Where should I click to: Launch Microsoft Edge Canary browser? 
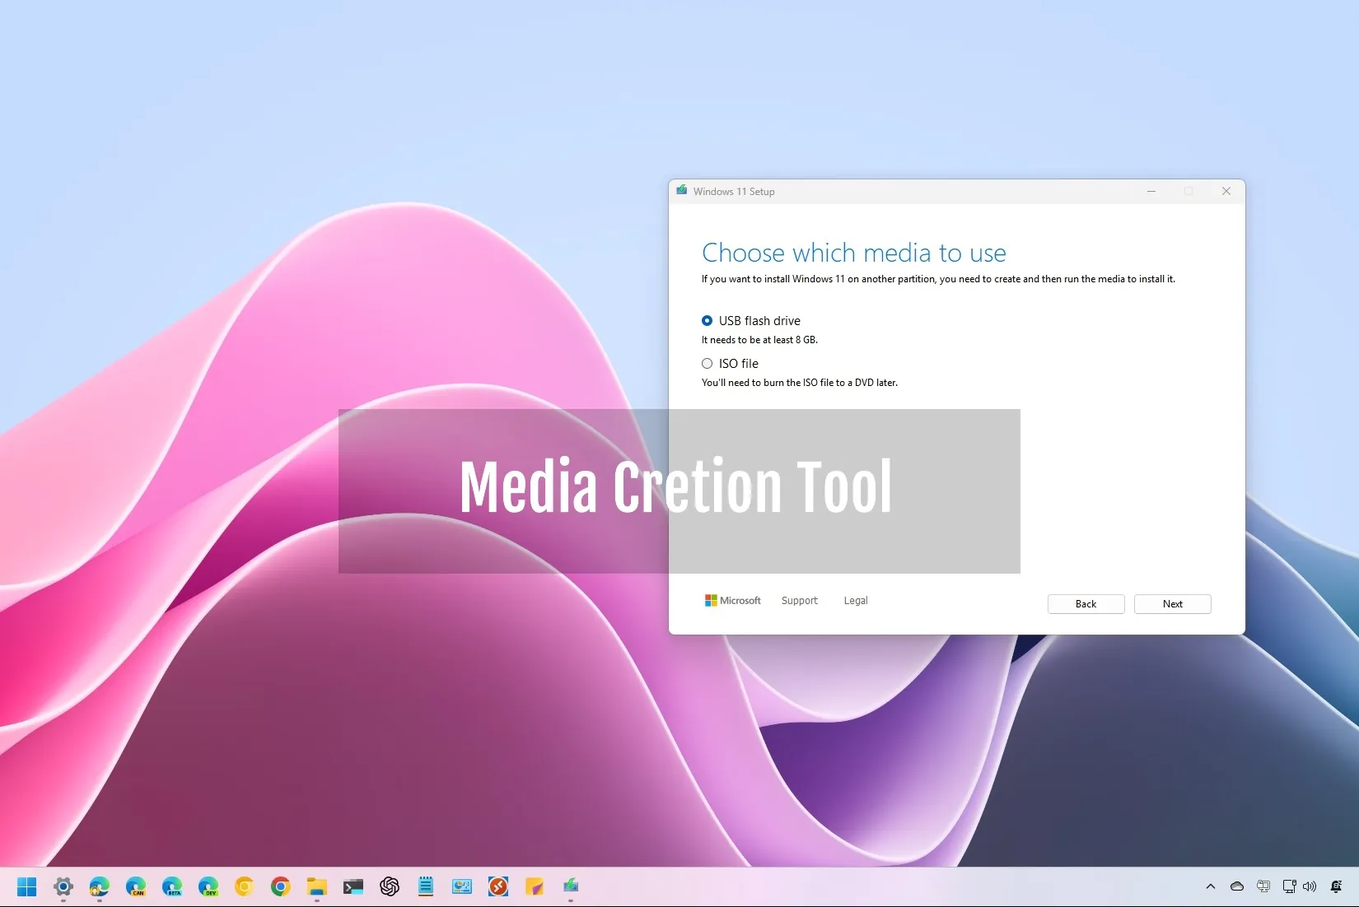[137, 886]
